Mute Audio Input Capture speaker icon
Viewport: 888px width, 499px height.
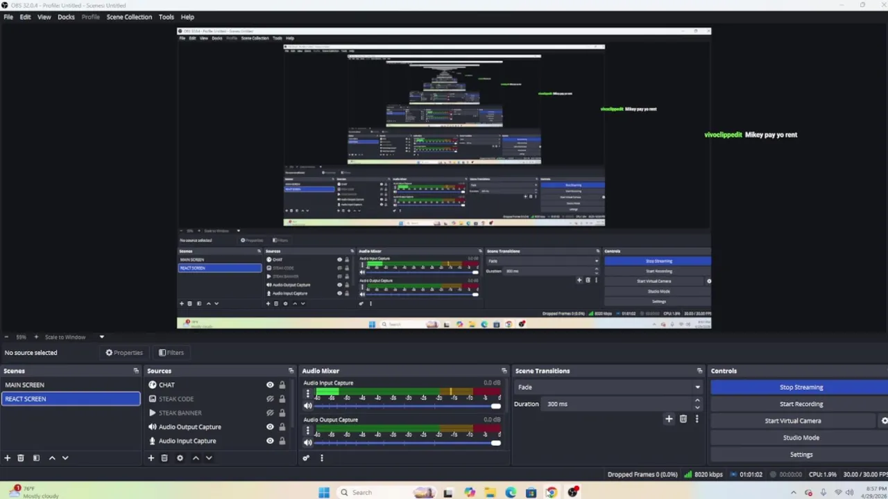[x=307, y=406]
